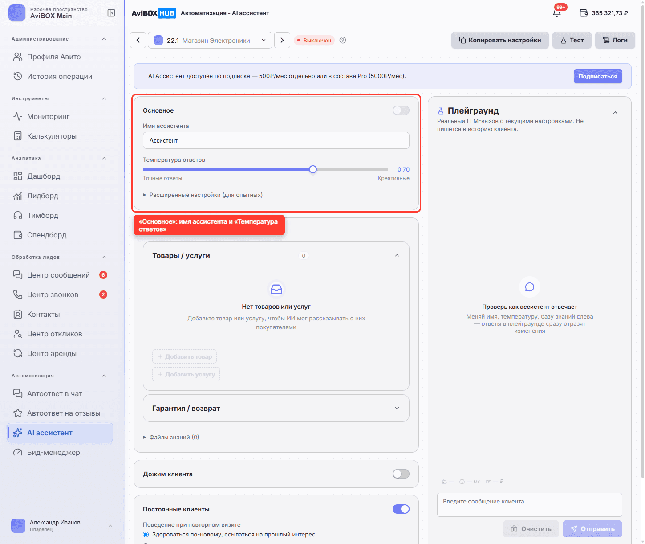This screenshot has height=544, width=645.
Task: Click the help question mark icon
Action: pyautogui.click(x=343, y=40)
